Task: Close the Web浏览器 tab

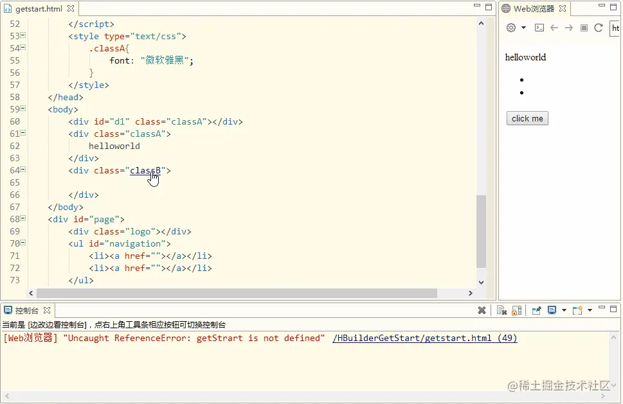Action: [563, 8]
